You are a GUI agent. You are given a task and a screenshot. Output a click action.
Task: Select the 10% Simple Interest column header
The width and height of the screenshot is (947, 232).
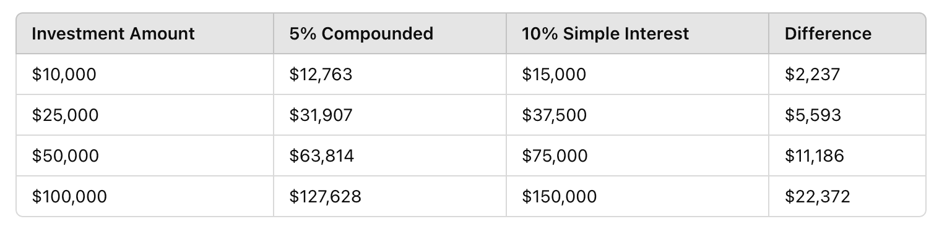(638, 33)
